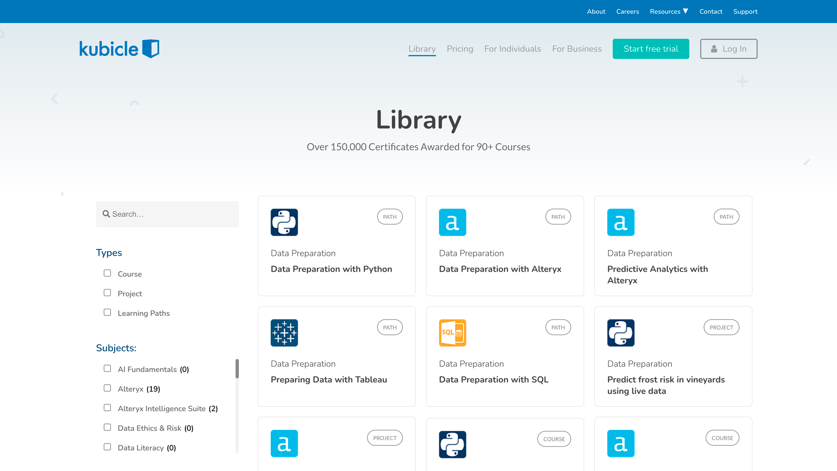Click Tableau icon on Preparing Data card
The height and width of the screenshot is (471, 837).
284,333
